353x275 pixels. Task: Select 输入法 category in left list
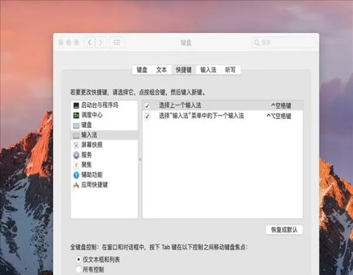105,135
